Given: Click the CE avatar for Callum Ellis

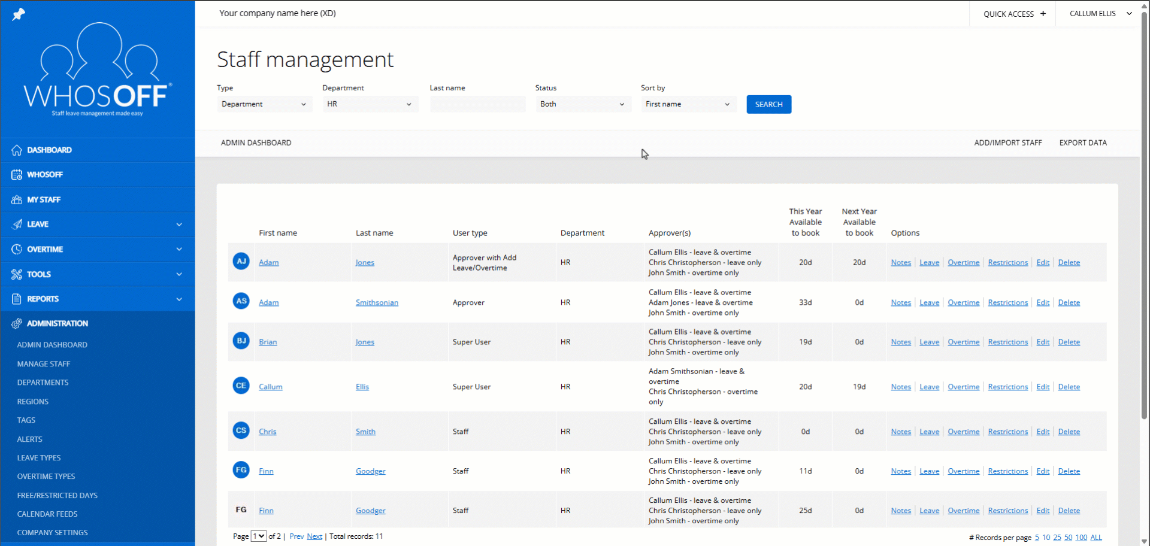Looking at the screenshot, I should [241, 386].
